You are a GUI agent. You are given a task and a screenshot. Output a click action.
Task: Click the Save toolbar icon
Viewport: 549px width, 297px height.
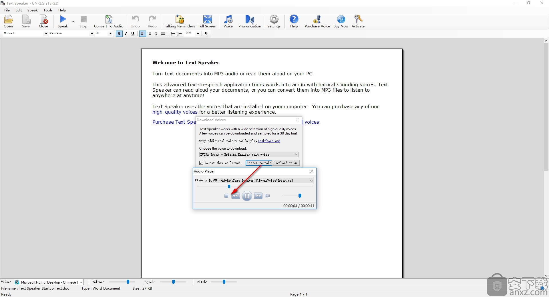pos(26,21)
